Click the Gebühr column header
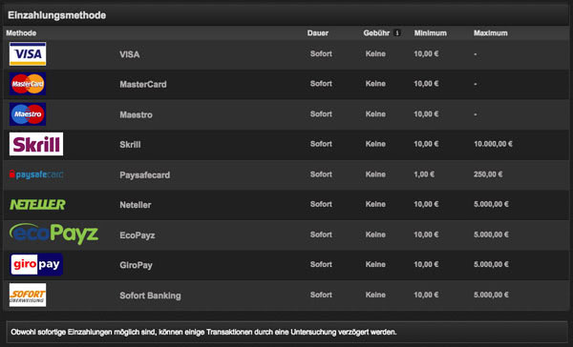 376,32
